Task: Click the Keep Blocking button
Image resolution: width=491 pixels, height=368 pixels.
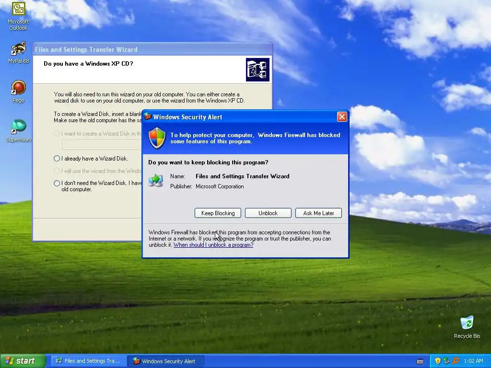Action: (218, 213)
